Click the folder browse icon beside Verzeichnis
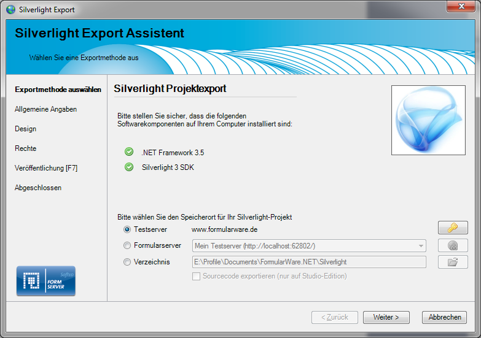The width and height of the screenshot is (481, 338). pos(453,262)
